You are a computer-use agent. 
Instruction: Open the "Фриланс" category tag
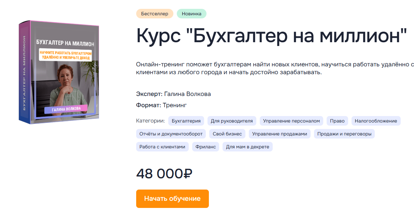(x=205, y=147)
